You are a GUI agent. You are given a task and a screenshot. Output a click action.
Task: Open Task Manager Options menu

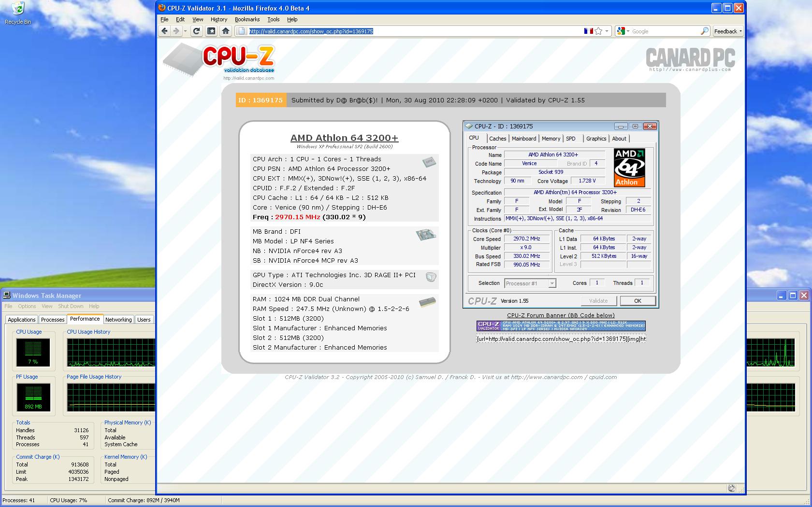coord(27,306)
